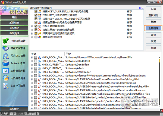Click the 全部删除 button
This screenshot has width=163, height=116.
153,28
